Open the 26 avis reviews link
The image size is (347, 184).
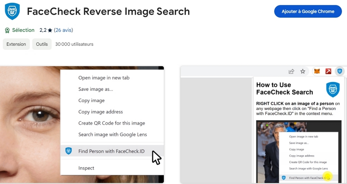pos(64,30)
